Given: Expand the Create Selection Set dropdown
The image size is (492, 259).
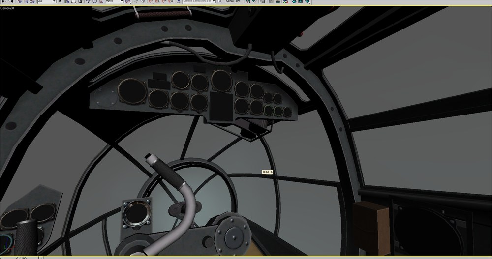Looking at the screenshot, I should coord(214,1).
